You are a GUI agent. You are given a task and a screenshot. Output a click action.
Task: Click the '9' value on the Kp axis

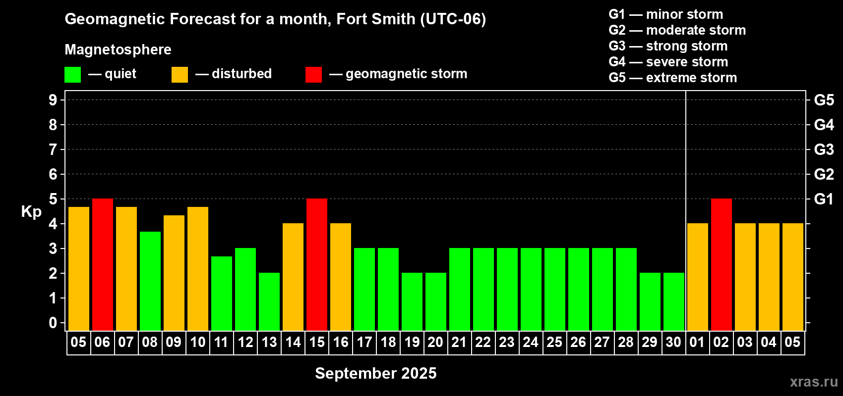click(x=53, y=100)
